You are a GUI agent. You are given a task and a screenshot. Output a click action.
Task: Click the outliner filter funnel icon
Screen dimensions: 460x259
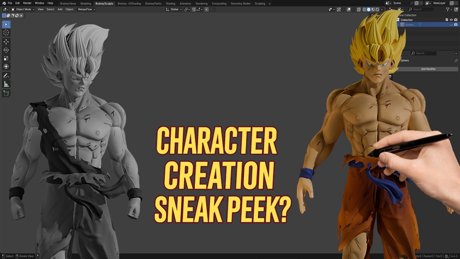448,9
